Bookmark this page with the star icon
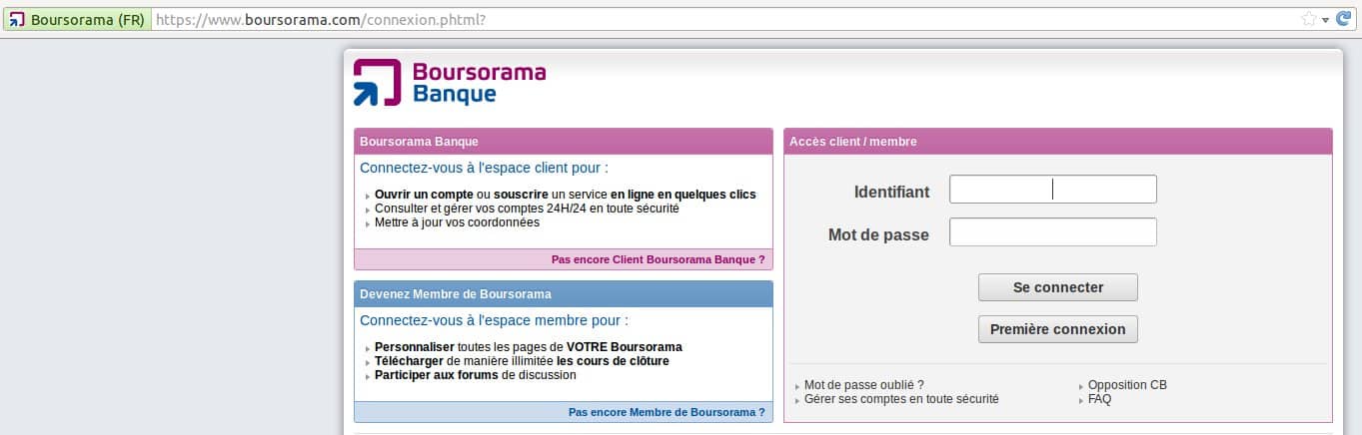Screen dimensions: 1362x435 click(1308, 19)
